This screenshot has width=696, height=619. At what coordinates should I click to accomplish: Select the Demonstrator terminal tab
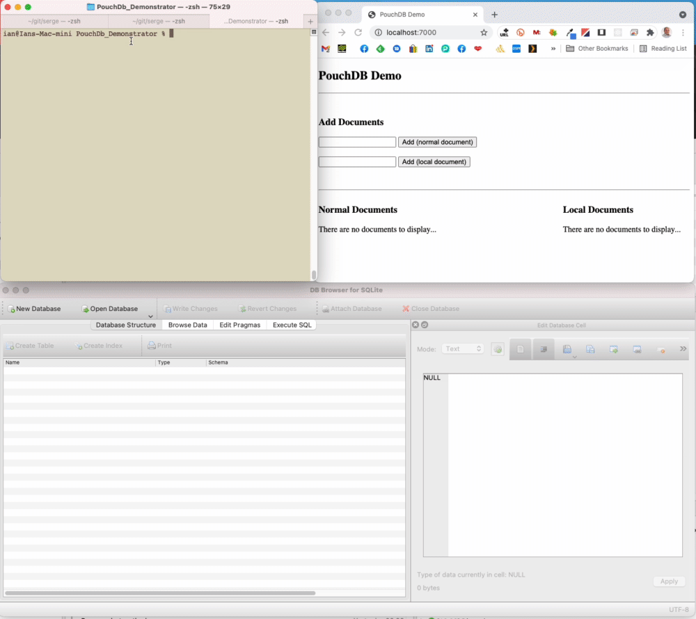click(x=256, y=21)
